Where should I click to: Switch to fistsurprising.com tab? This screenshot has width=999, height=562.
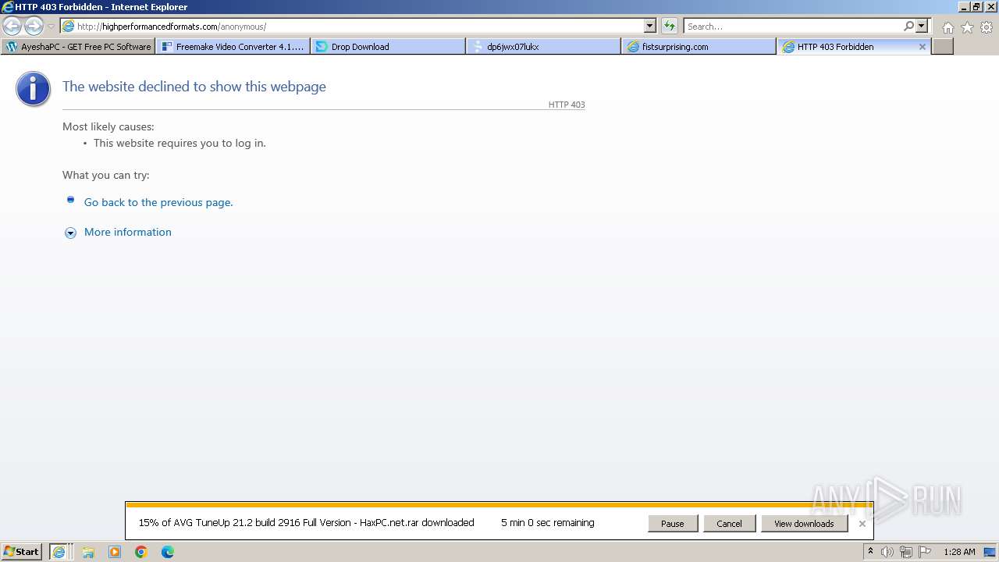[699, 47]
